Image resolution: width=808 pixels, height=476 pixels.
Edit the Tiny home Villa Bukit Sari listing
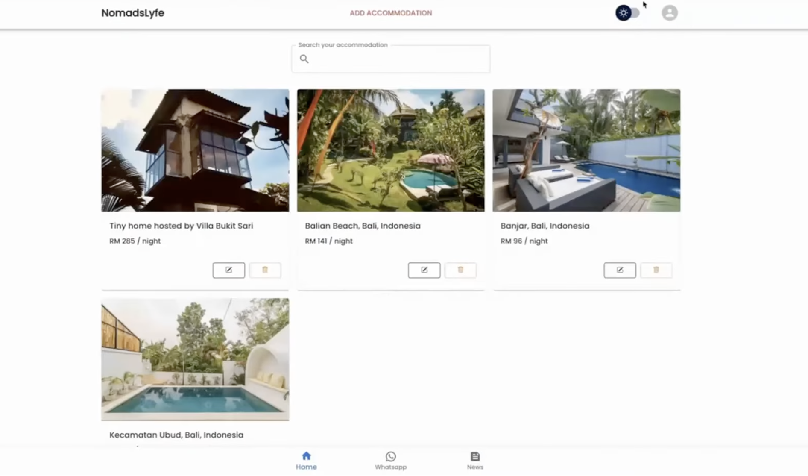[x=229, y=270]
